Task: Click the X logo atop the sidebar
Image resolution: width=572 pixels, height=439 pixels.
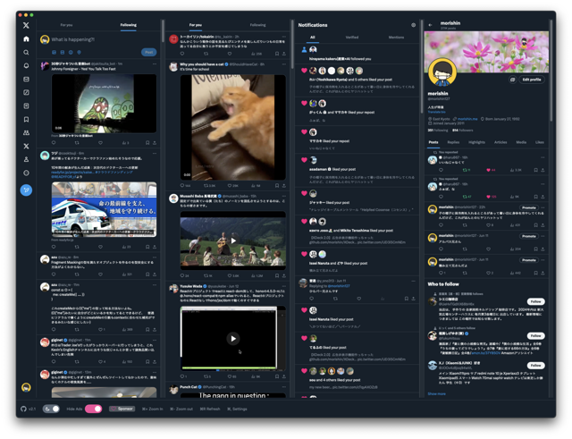Action: pyautogui.click(x=26, y=25)
